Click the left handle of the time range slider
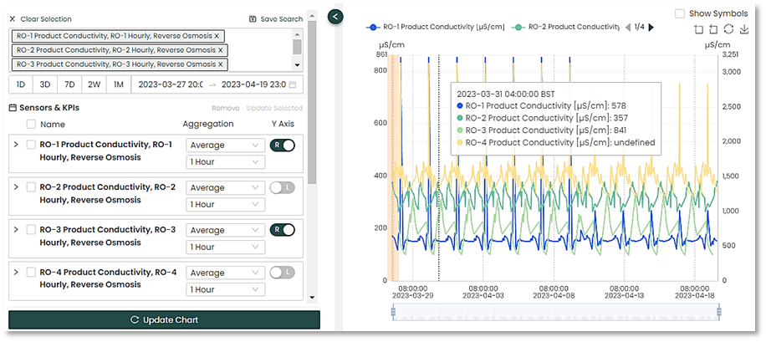Screen dimensions: 766x342 392,312
